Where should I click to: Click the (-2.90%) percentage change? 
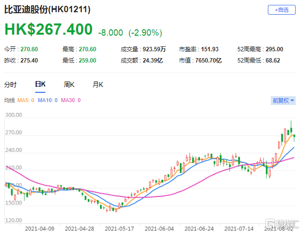point(145,33)
